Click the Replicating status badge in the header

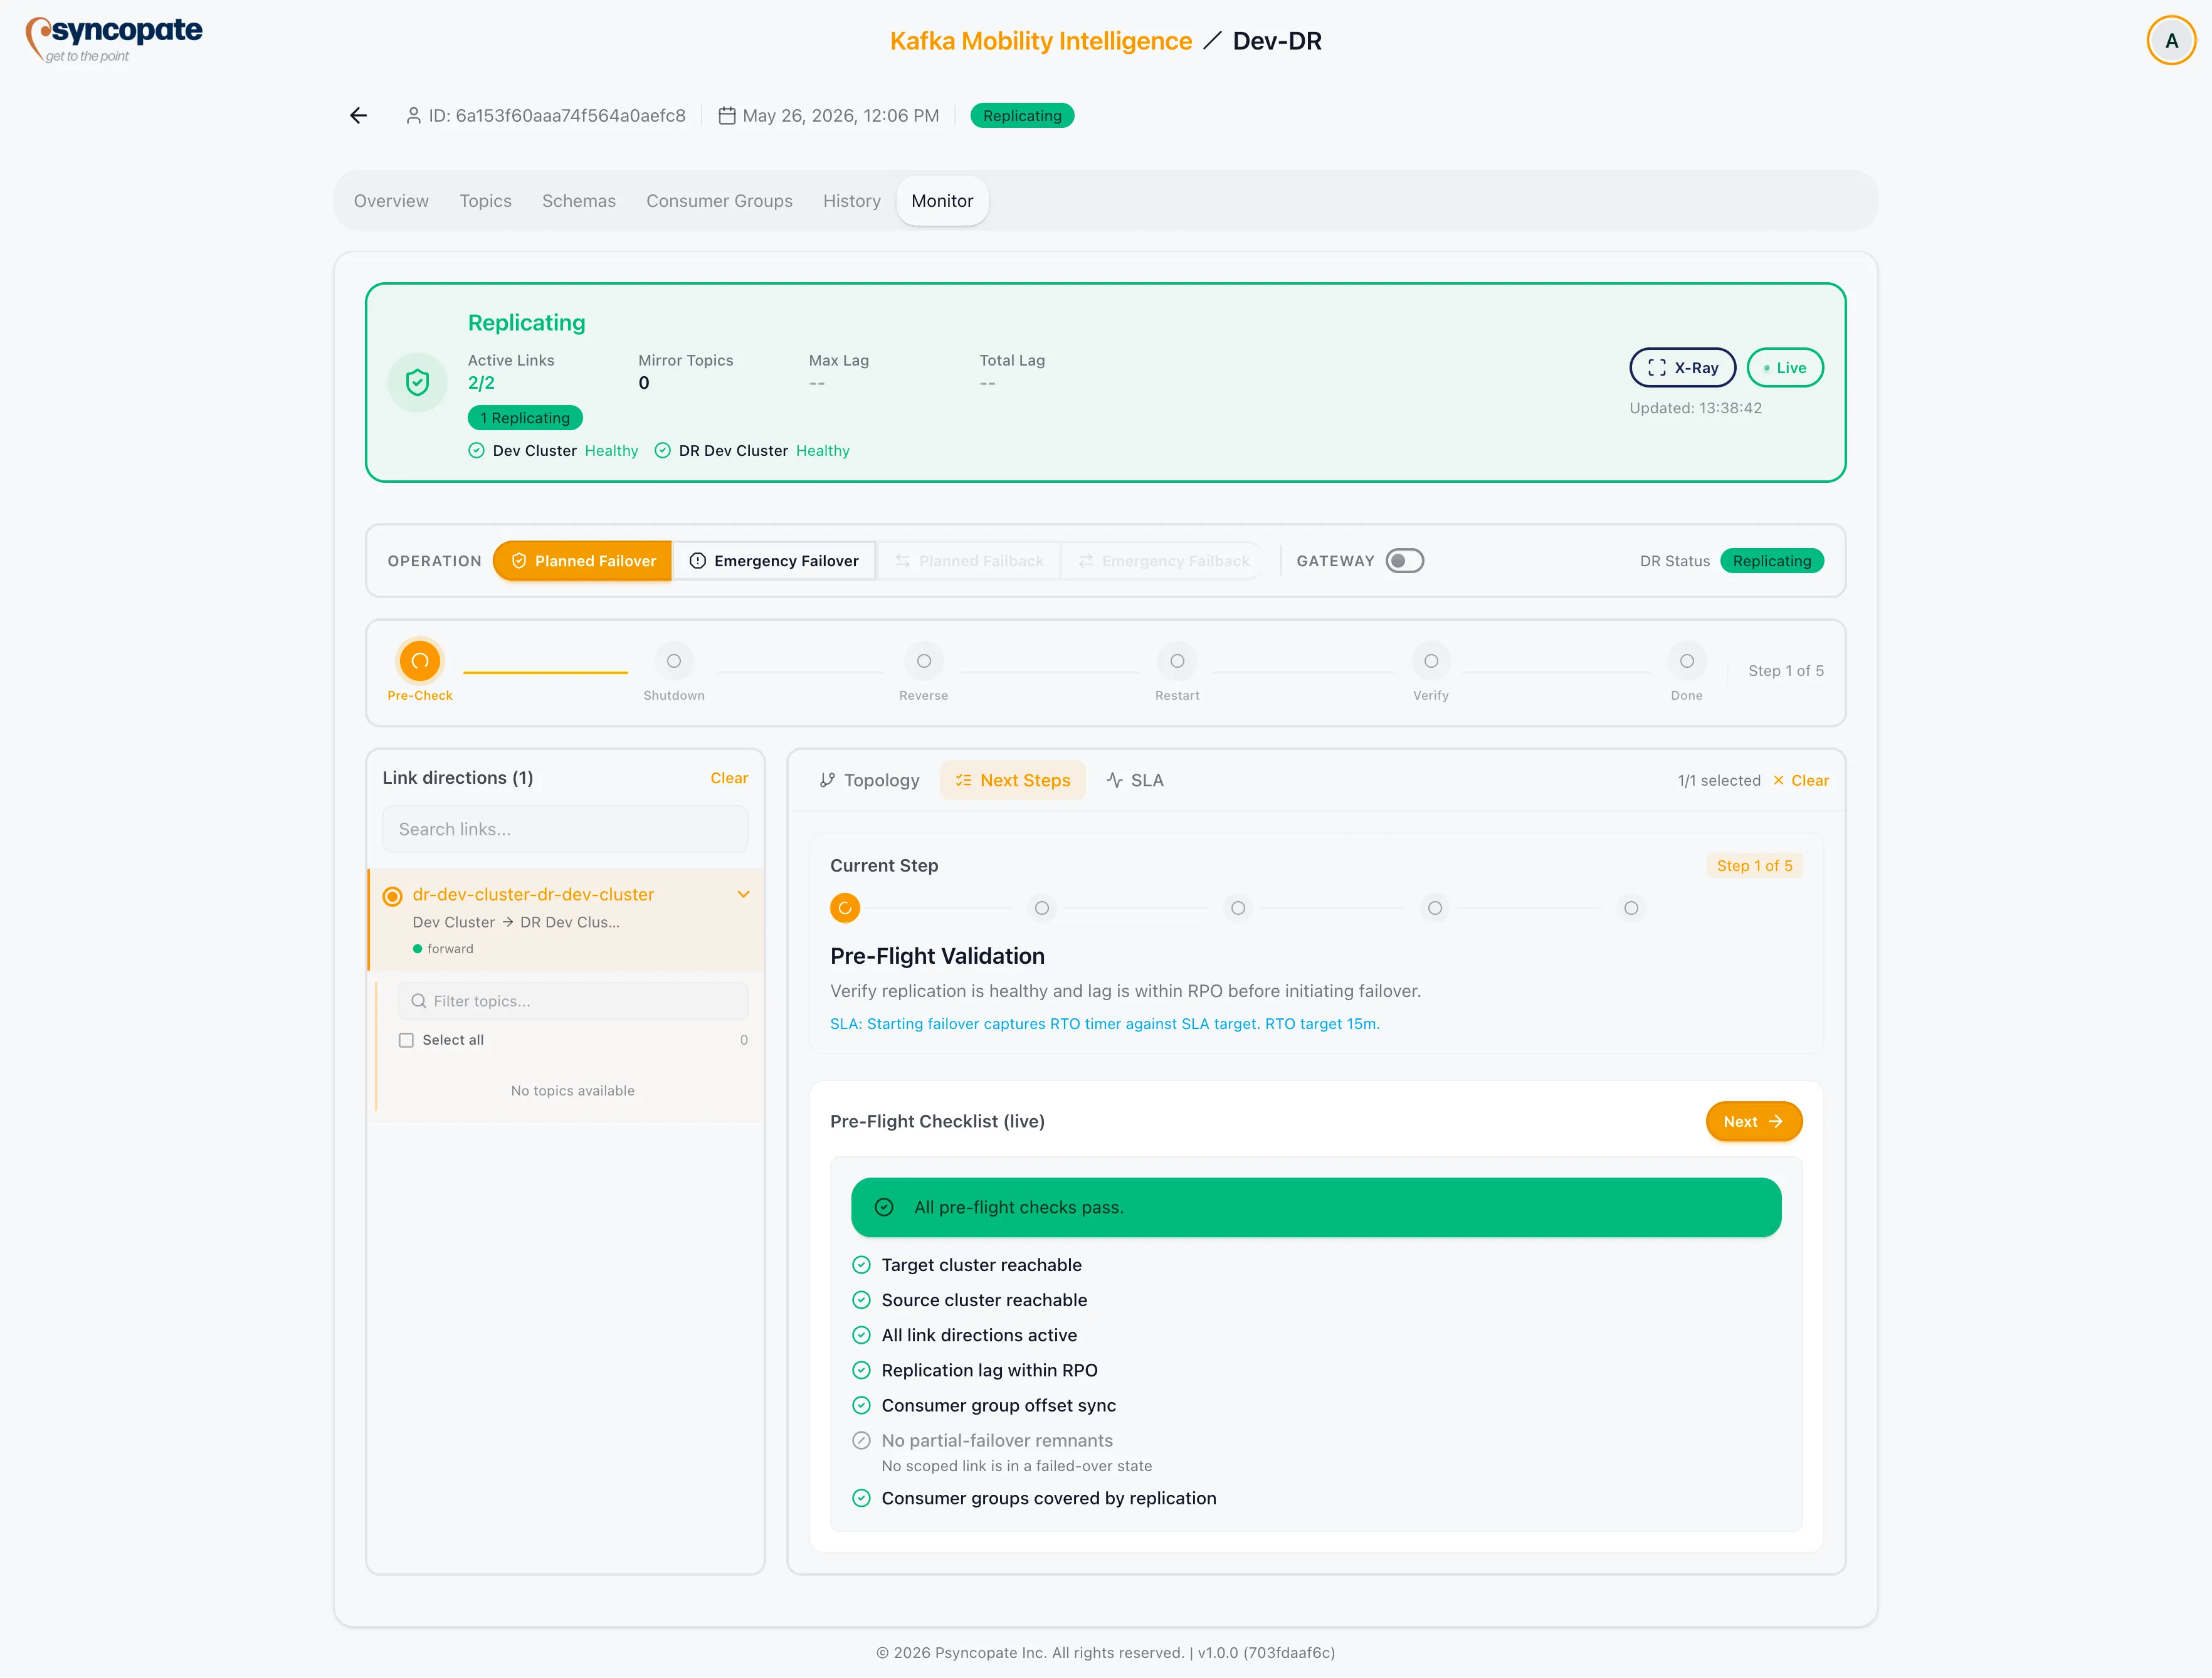[1022, 116]
